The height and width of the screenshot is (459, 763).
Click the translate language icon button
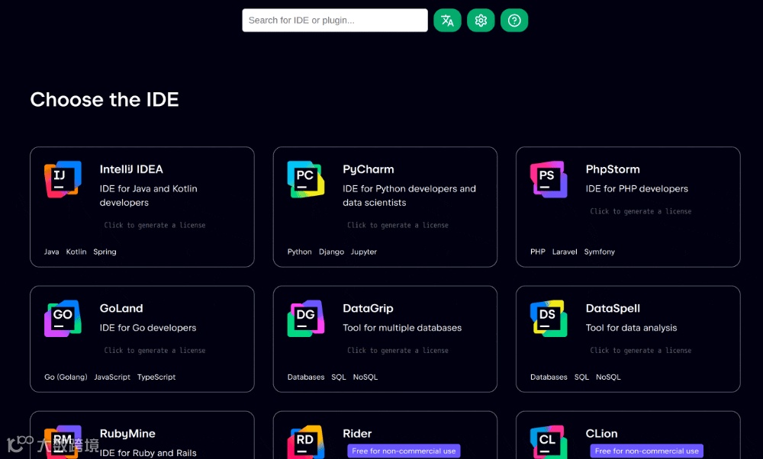tap(447, 21)
